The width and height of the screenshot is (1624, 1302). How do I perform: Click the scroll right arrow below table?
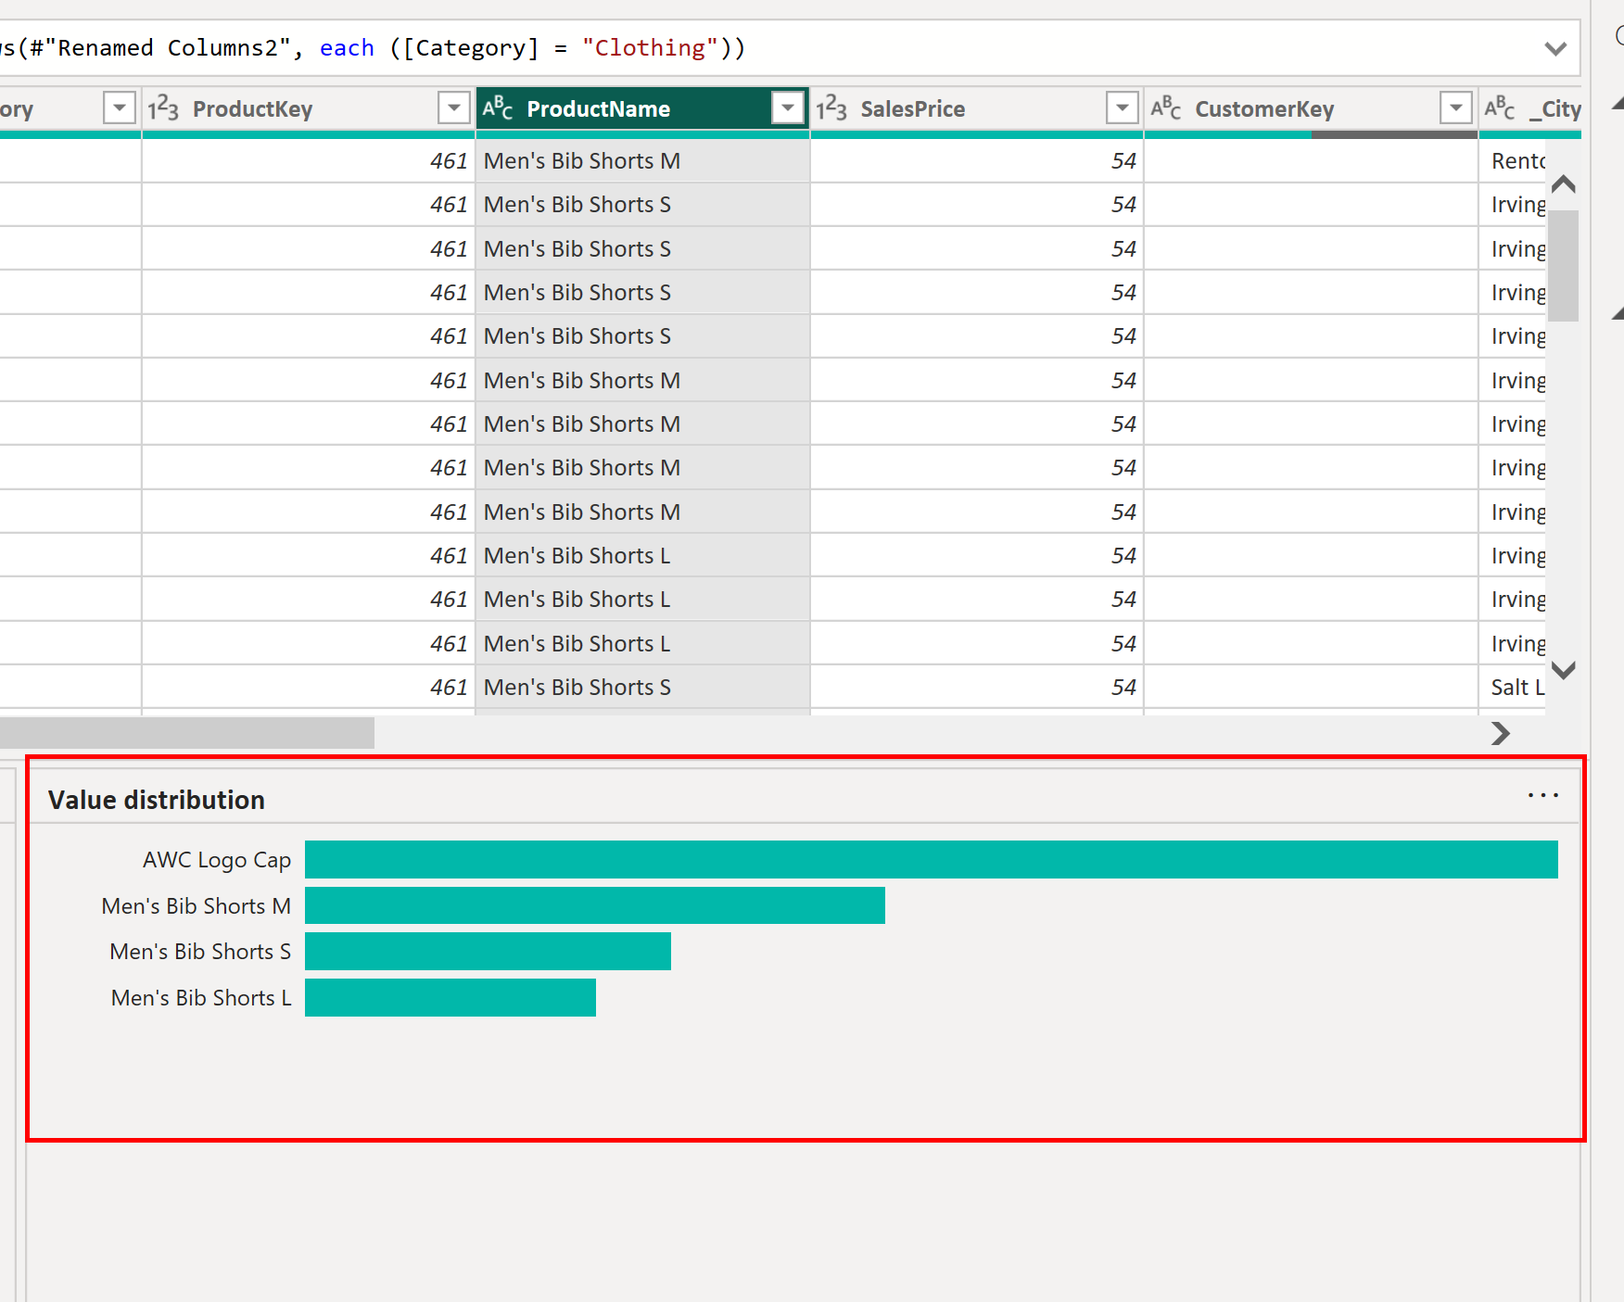tap(1501, 733)
